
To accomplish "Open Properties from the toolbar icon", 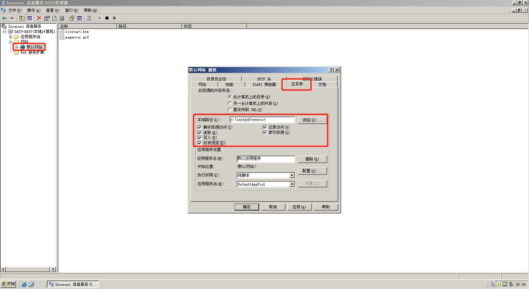I will tap(47, 18).
